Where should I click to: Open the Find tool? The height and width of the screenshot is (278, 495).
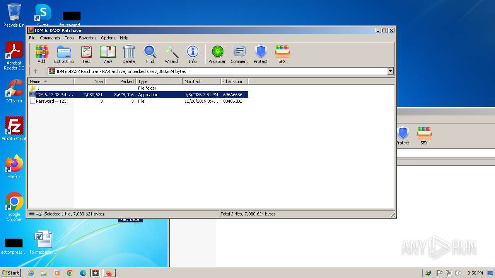pos(150,54)
